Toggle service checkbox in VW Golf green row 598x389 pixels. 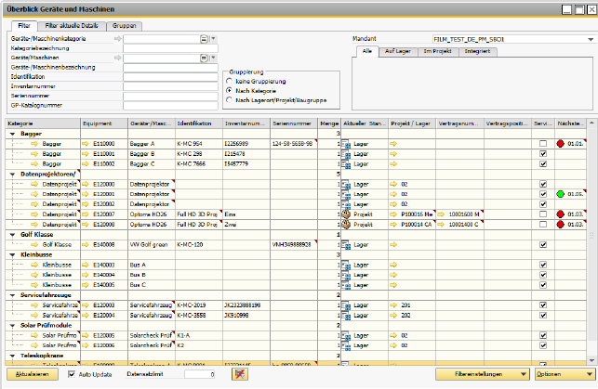point(543,245)
